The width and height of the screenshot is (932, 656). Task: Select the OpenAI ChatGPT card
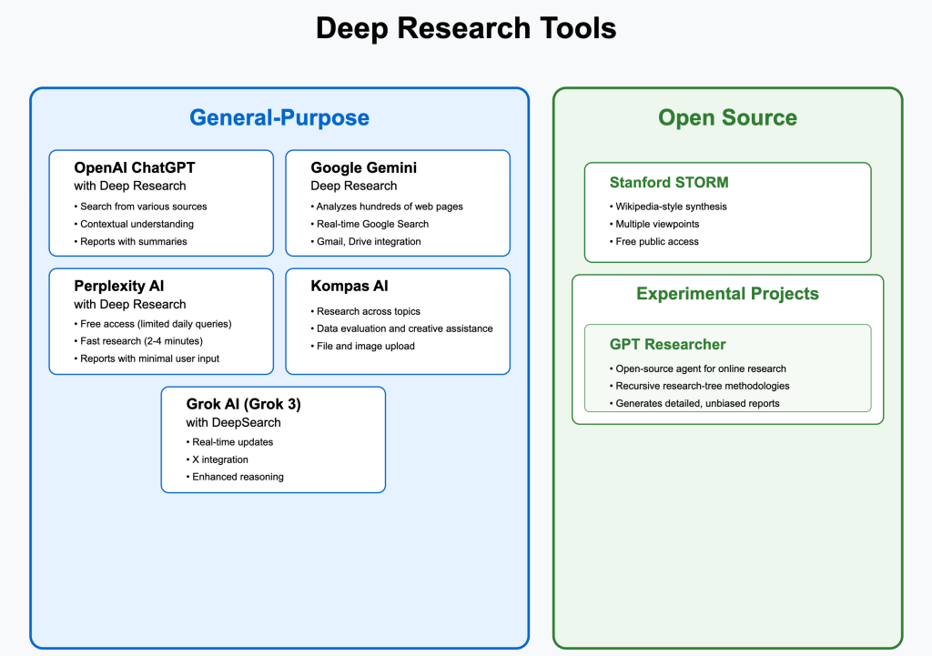[x=161, y=202]
